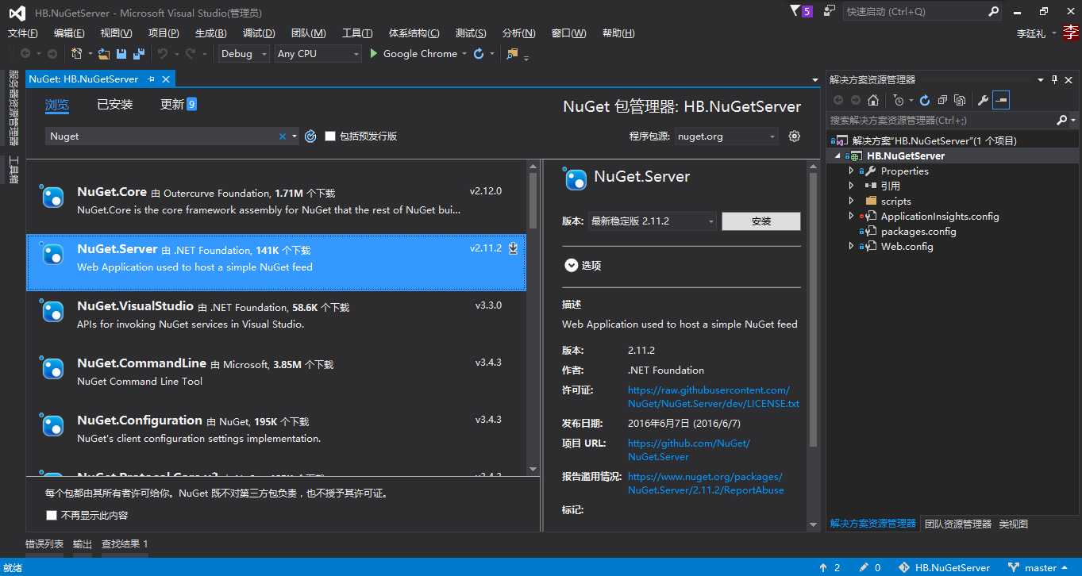Open Properties wrench icon in Solution Explorer
The width and height of the screenshot is (1082, 576).
pos(983,100)
